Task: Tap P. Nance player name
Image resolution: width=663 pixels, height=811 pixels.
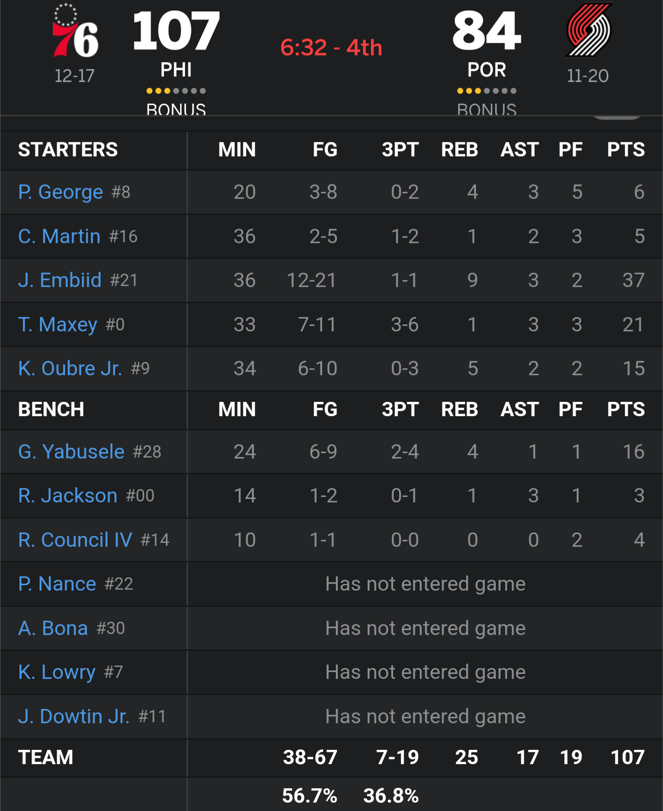Action: tap(57, 584)
